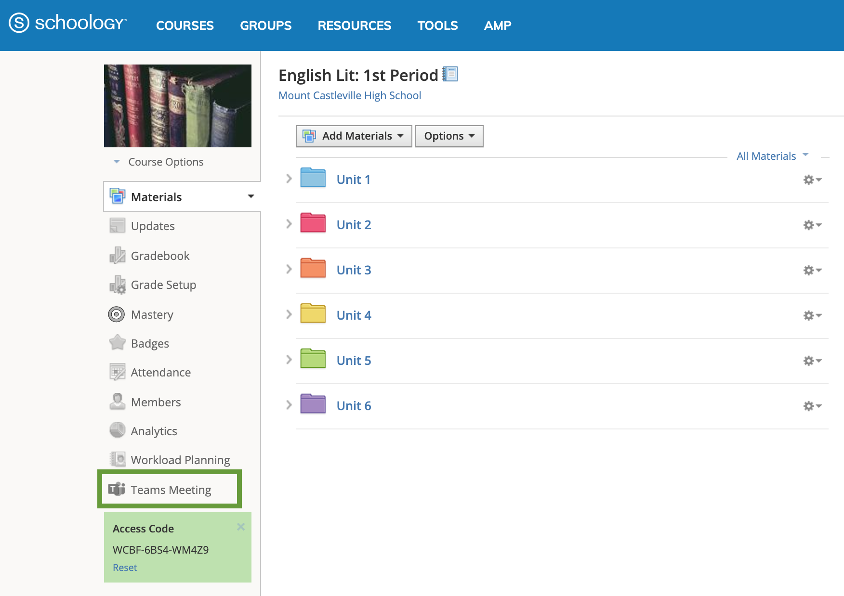Click the Analytics pie chart icon
Image resolution: width=844 pixels, height=596 pixels.
coord(117,430)
